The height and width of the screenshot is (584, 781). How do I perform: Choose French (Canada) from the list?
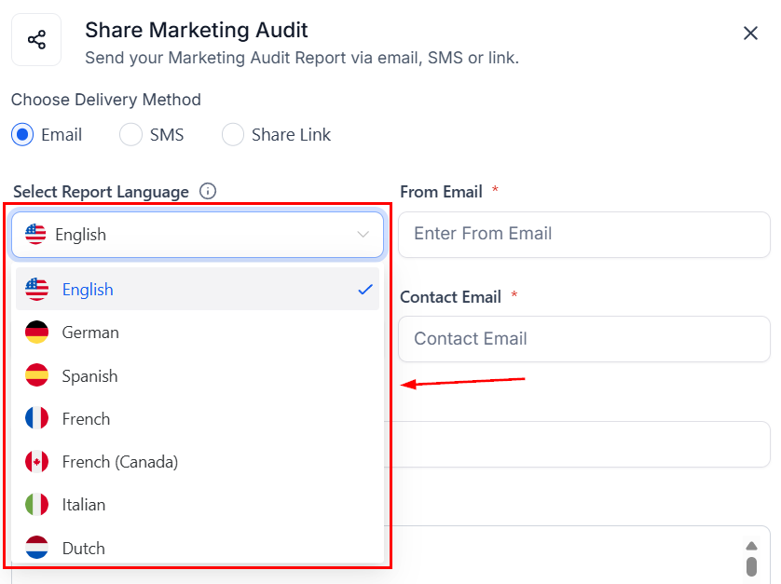[198, 462]
